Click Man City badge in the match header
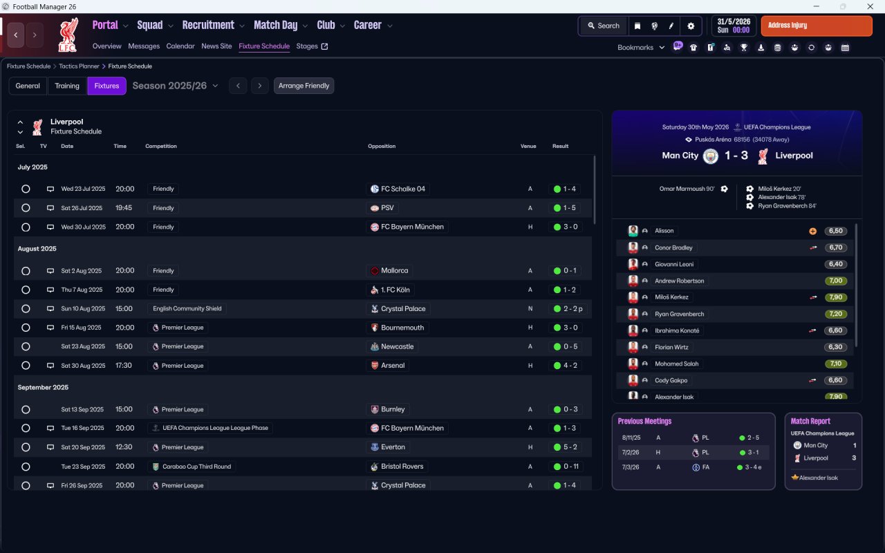Image resolution: width=885 pixels, height=553 pixels. coord(710,156)
